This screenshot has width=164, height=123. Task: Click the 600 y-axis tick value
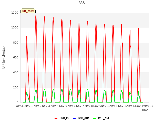(x=16, y=57)
